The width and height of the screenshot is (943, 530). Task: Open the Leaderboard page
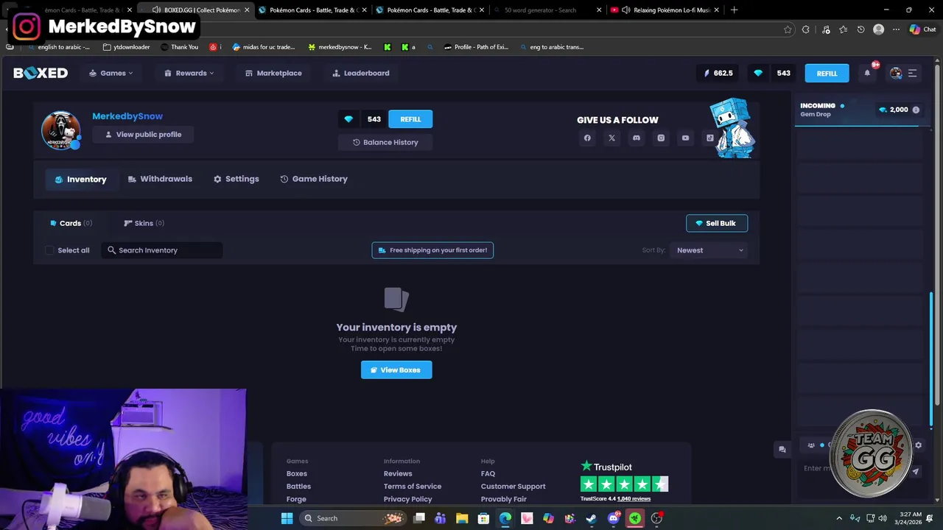[361, 73]
